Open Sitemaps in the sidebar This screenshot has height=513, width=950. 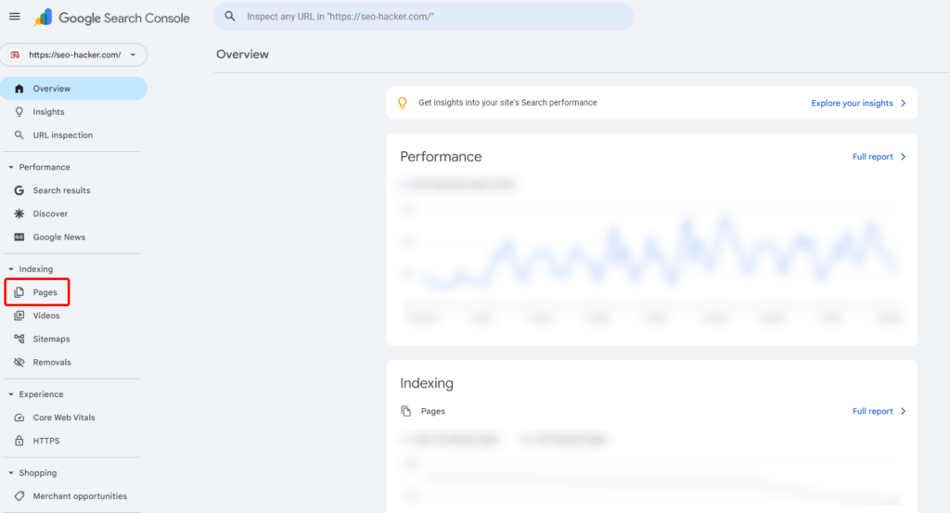tap(52, 340)
